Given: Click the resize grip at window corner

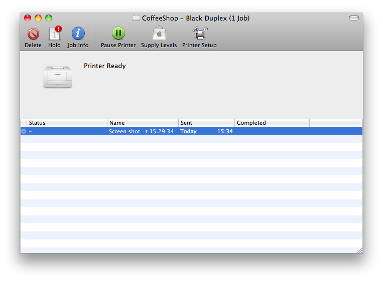Looking at the screenshot, I should pos(359,250).
